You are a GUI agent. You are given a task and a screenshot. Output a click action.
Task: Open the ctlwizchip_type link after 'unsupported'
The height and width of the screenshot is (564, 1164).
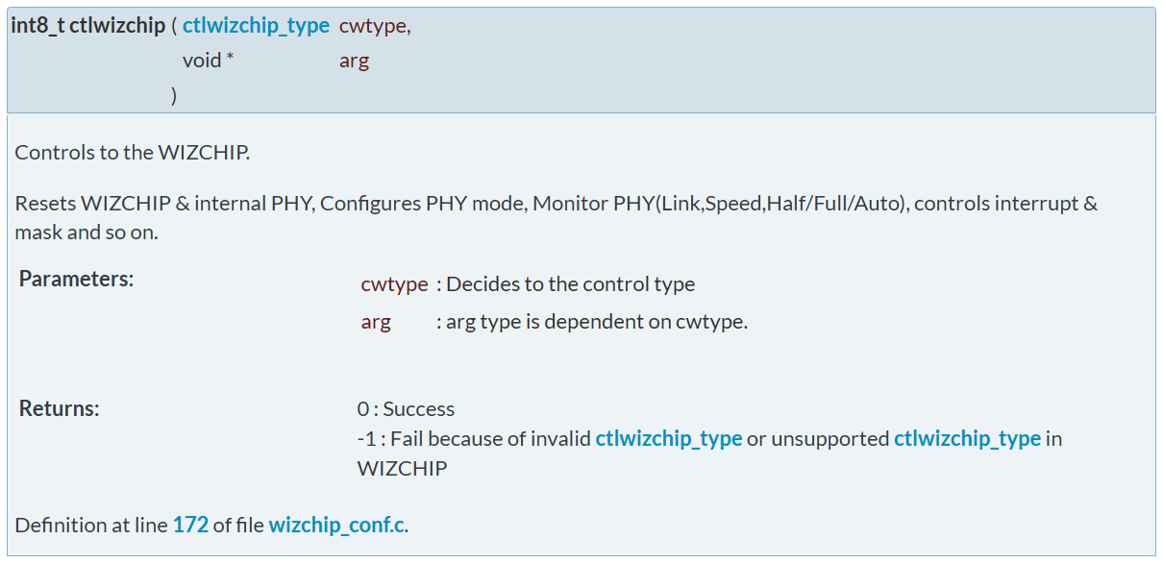968,438
